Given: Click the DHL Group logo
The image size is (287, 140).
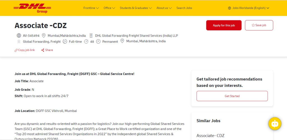Looking at the screenshot, I should [x=32, y=8].
